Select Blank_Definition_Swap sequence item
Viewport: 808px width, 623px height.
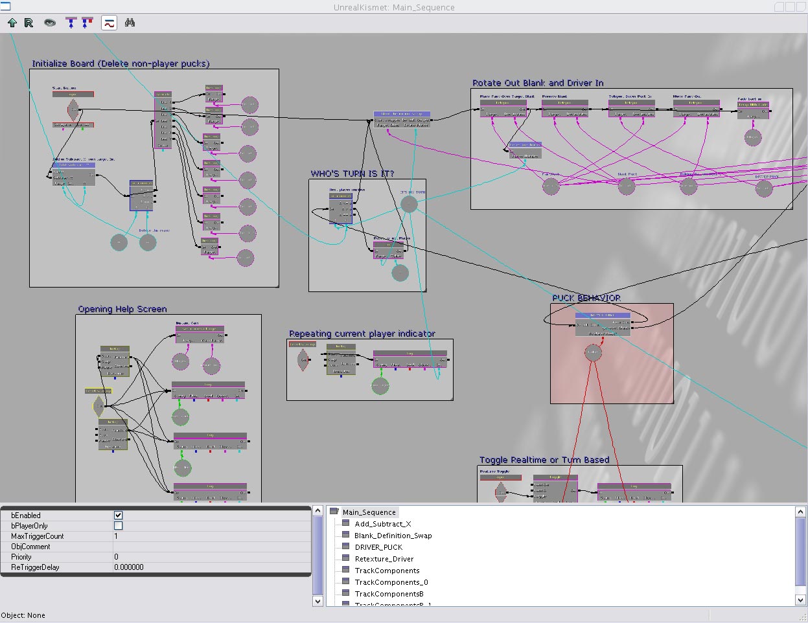click(x=393, y=536)
